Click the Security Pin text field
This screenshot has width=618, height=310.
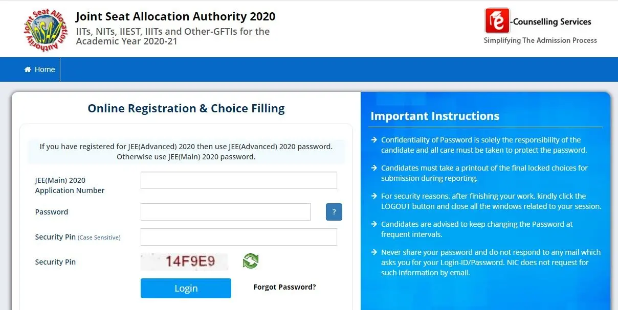click(238, 237)
